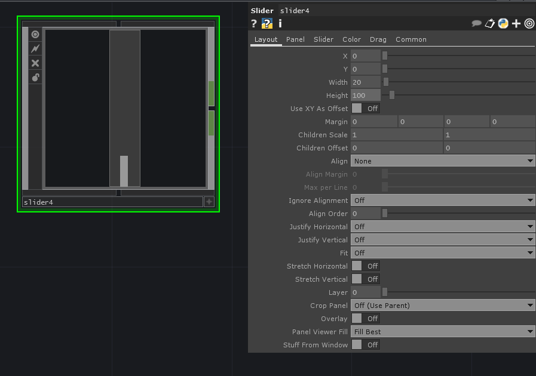This screenshot has height=376, width=536.
Task: Toggle the lock flag on slider4 node
Action: pos(35,78)
